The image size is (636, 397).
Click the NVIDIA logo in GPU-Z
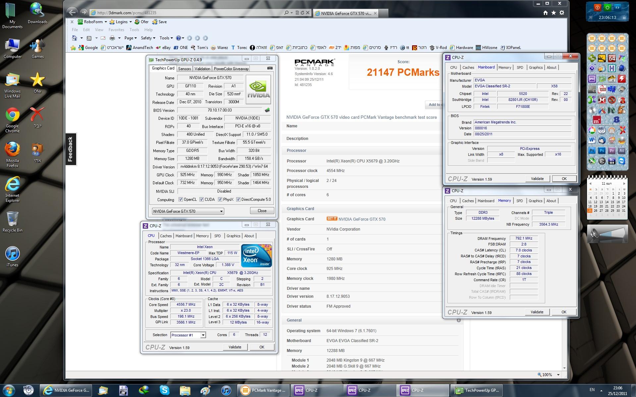click(x=258, y=90)
